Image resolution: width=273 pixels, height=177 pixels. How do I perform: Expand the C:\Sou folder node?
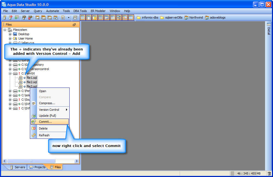[x=10, y=100]
